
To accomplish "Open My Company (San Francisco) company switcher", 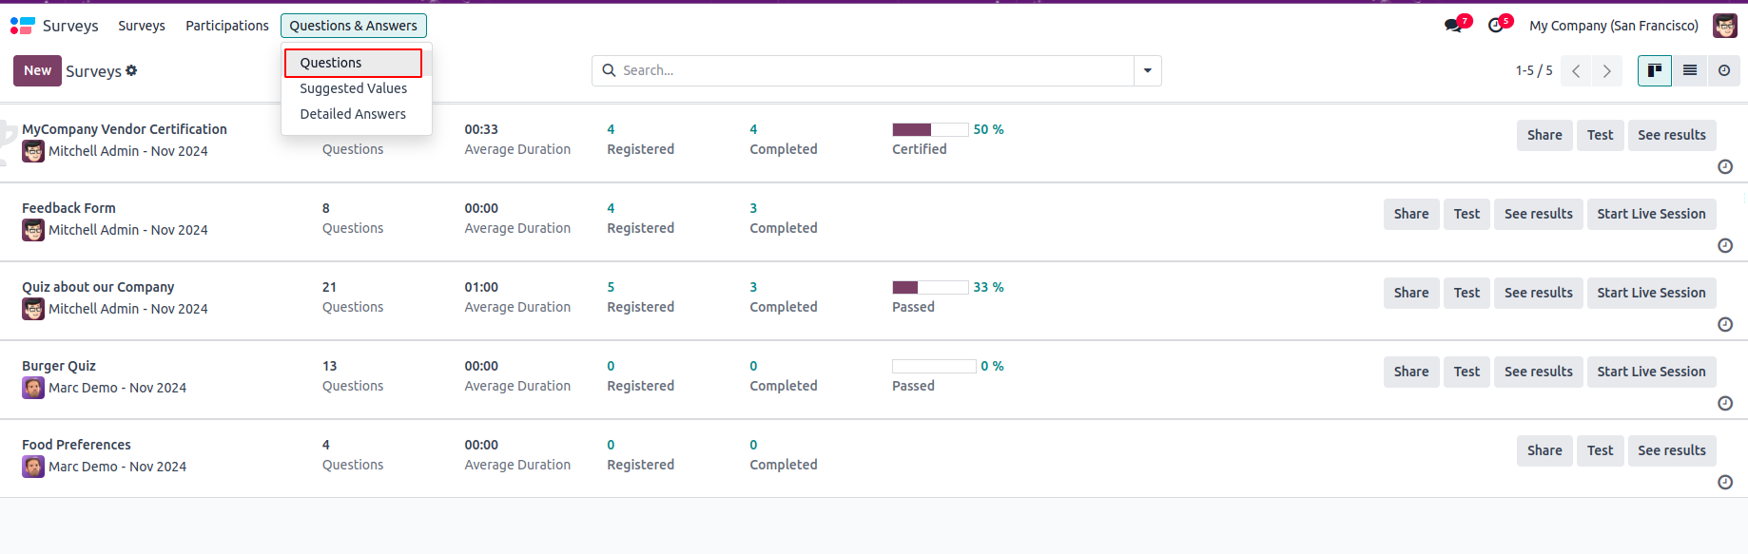I will [1613, 26].
